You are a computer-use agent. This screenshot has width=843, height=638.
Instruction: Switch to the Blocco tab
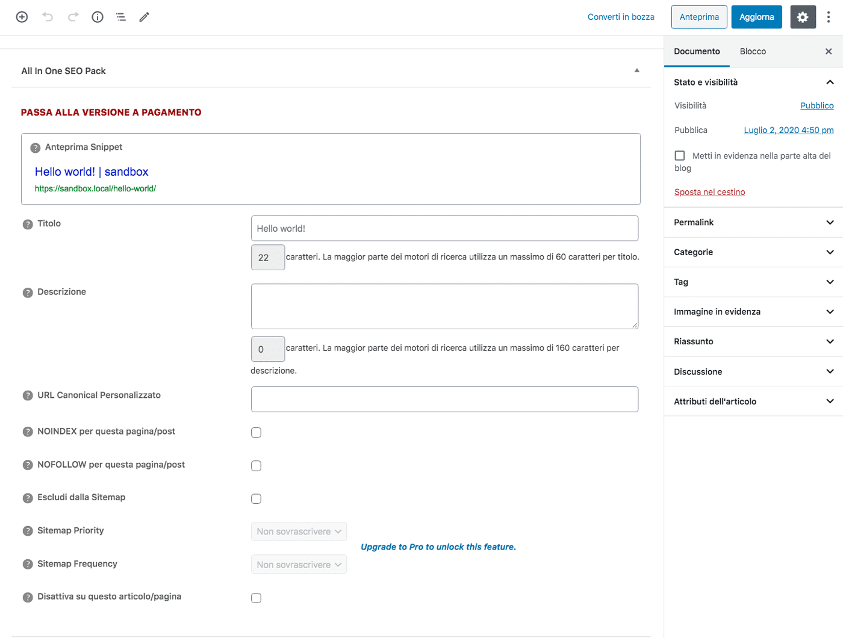[x=753, y=51]
